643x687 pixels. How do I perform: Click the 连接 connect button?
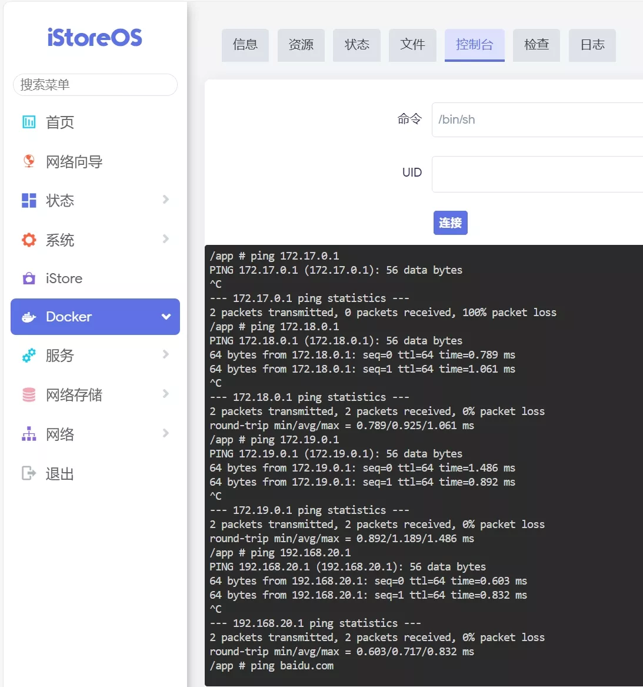click(x=451, y=223)
